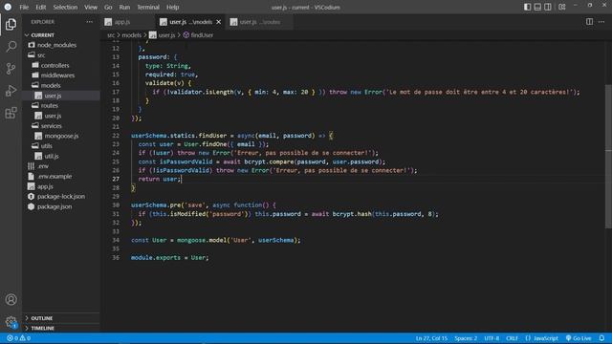612x344 pixels.
Task: Open the notifications bell in status bar
Action: [601, 338]
